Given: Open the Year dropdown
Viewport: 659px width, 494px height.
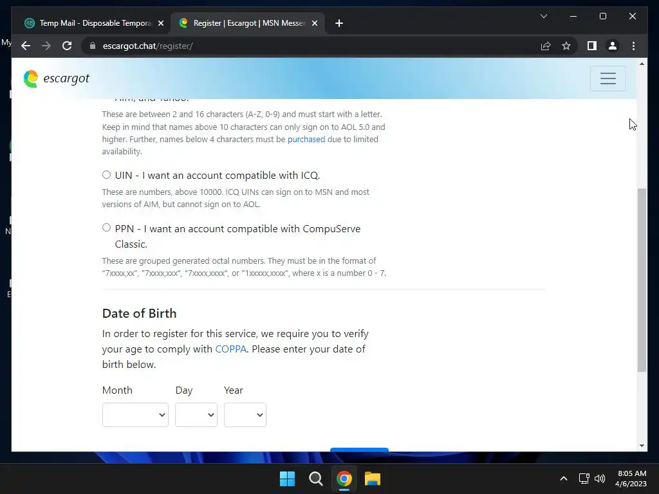Looking at the screenshot, I should [x=245, y=415].
